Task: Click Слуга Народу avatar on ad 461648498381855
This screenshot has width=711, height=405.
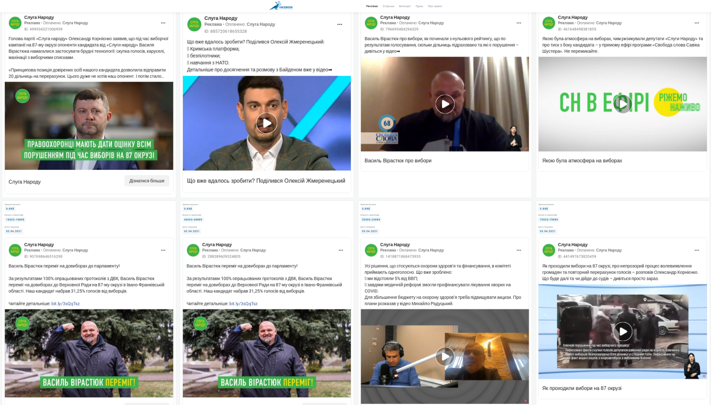Action: point(548,23)
